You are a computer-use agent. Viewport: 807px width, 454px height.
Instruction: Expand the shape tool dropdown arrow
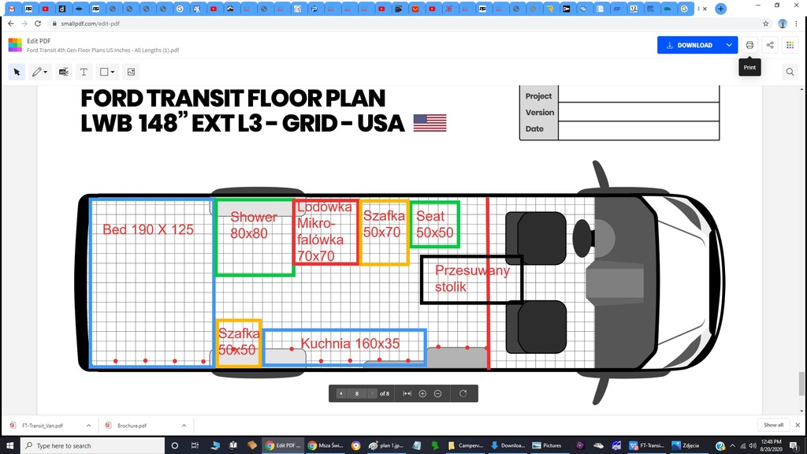(x=113, y=72)
